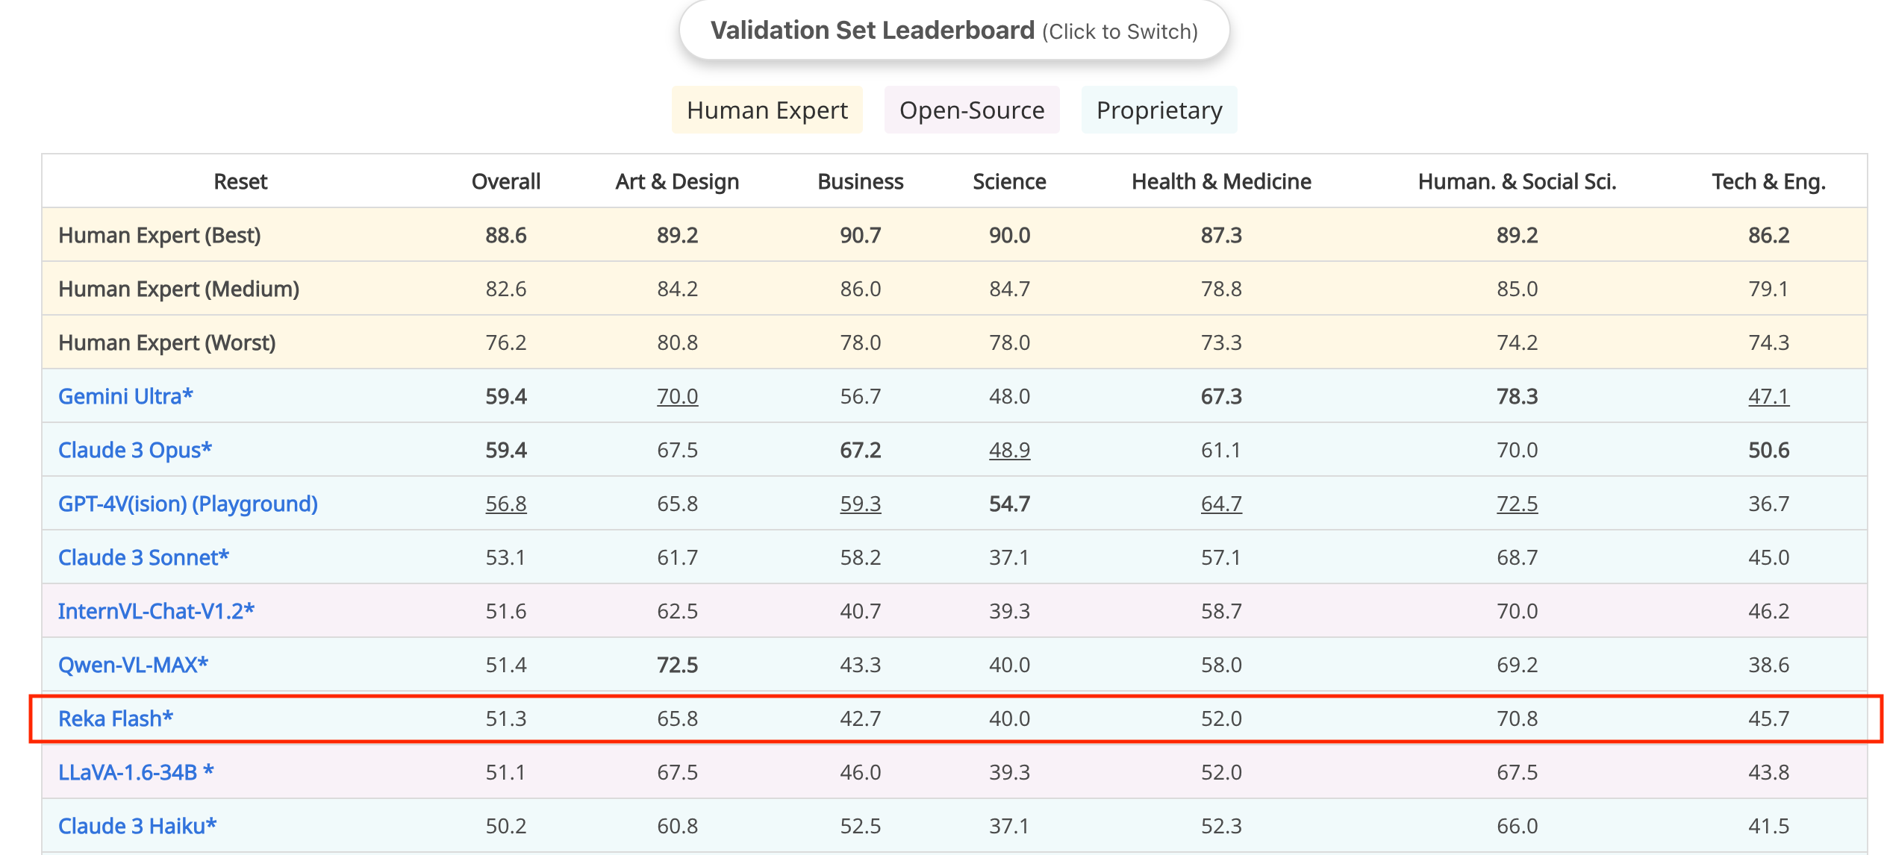Click GPT-4V Science score 54.7
This screenshot has height=855, width=1887.
pos(1009,504)
